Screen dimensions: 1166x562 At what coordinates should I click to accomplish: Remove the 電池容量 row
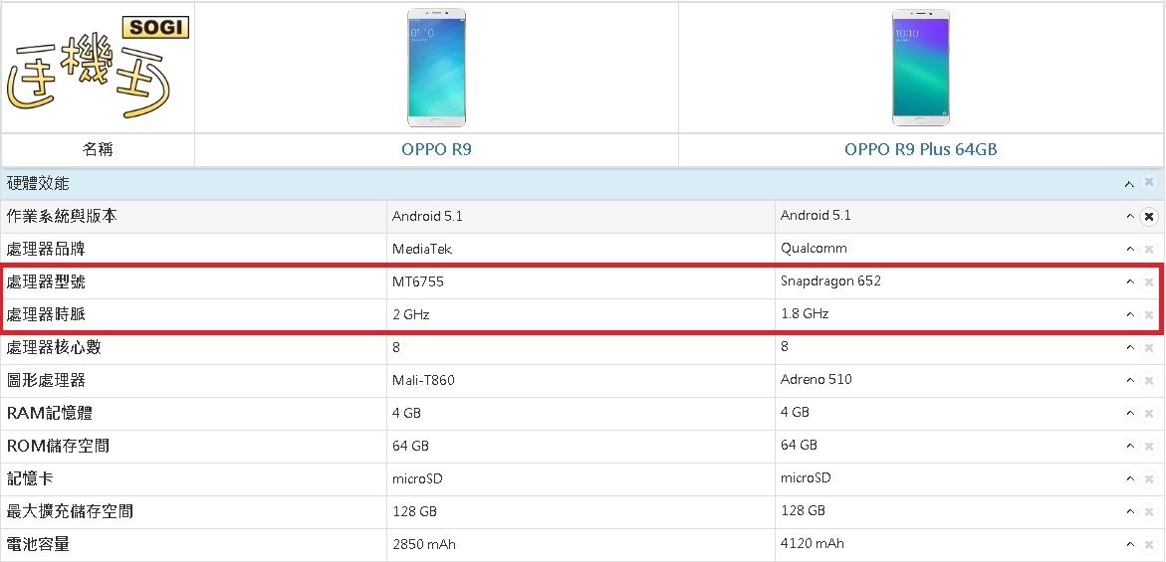(x=1149, y=545)
